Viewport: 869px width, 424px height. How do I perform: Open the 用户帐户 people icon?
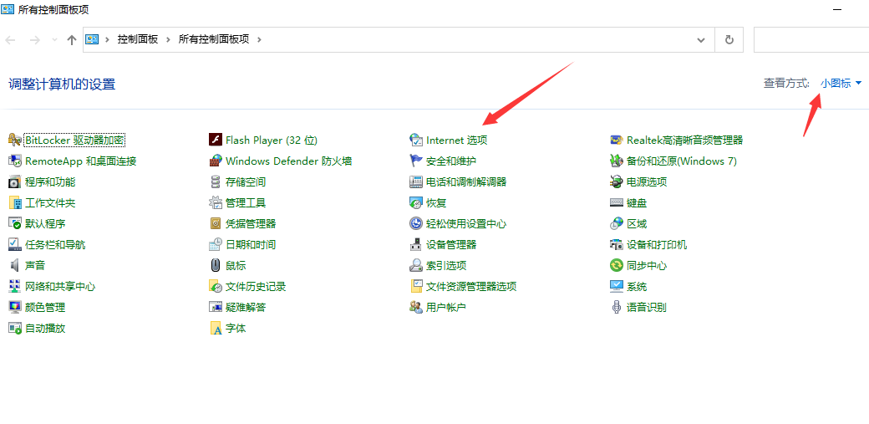click(416, 307)
